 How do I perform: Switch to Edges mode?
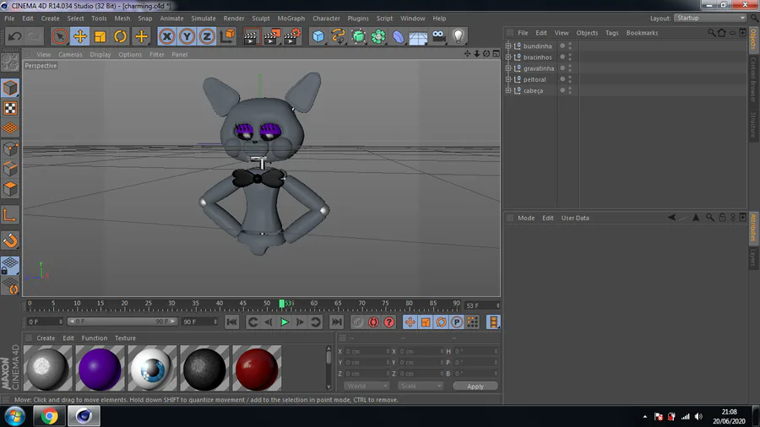pos(10,169)
